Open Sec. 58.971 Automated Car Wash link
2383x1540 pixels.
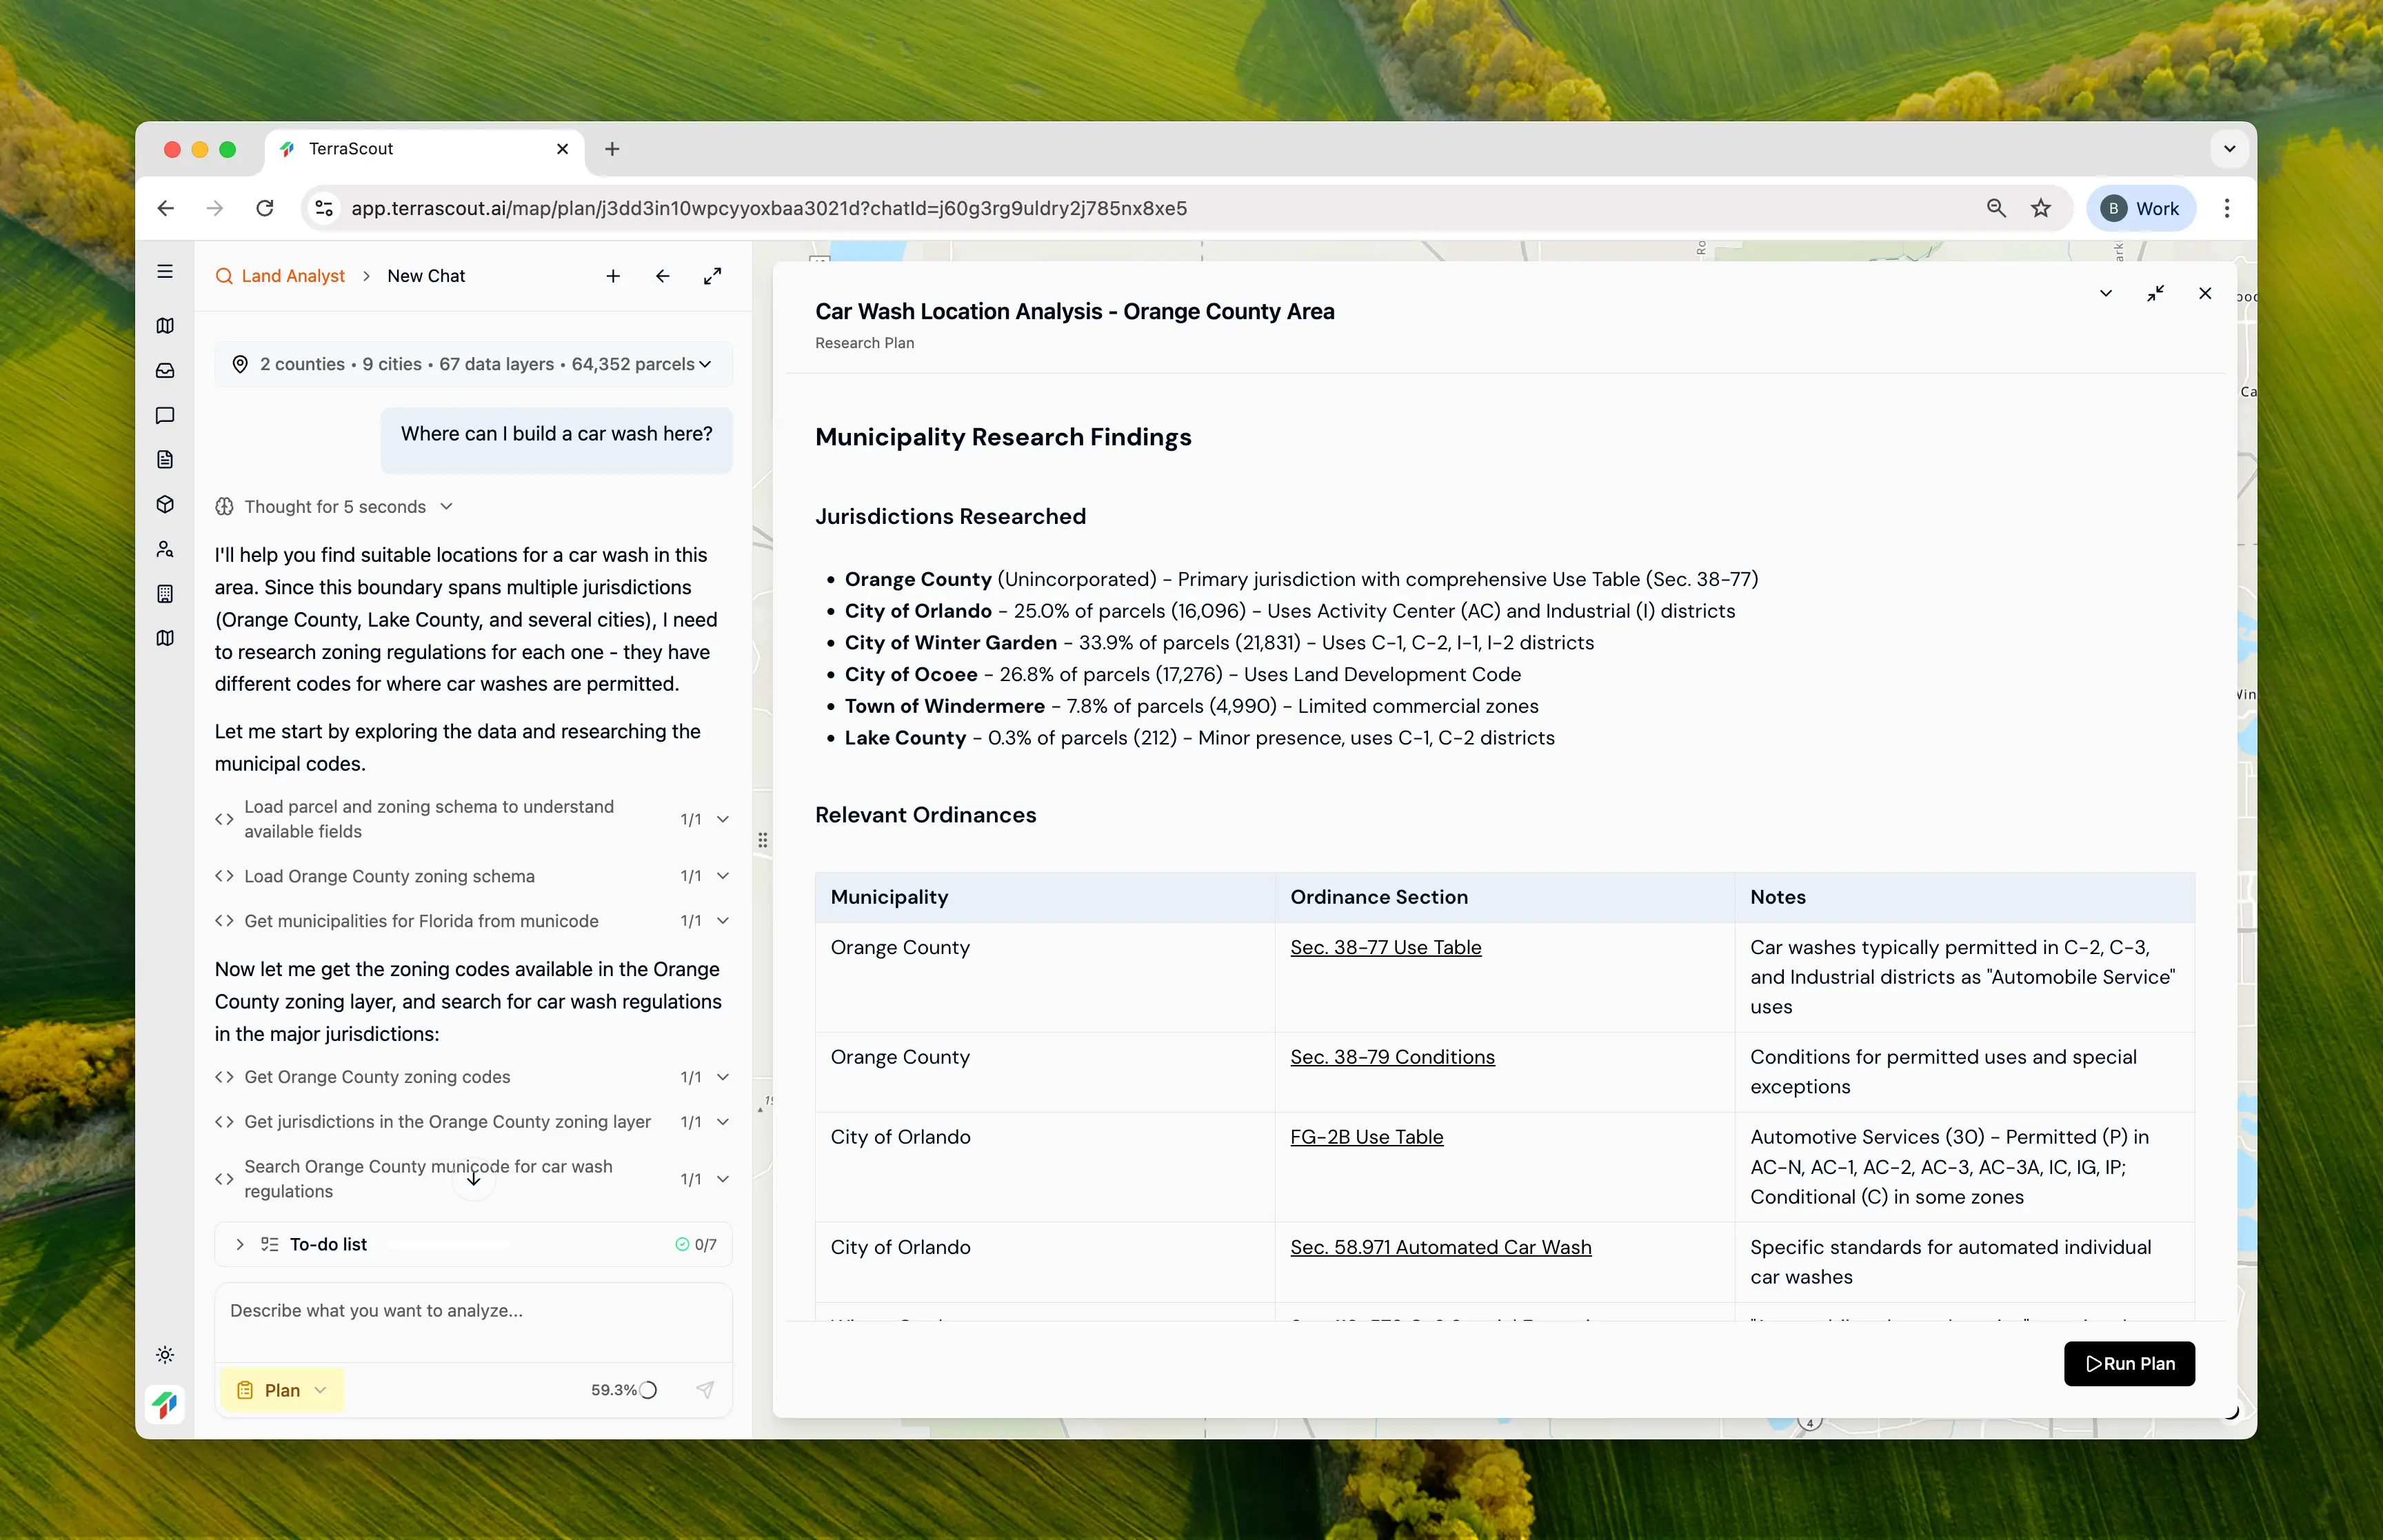pyautogui.click(x=1440, y=1247)
